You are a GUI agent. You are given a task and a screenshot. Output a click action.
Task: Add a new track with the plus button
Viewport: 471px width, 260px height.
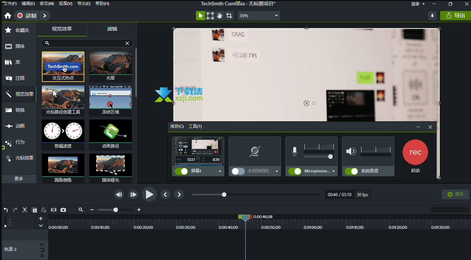pos(41,218)
